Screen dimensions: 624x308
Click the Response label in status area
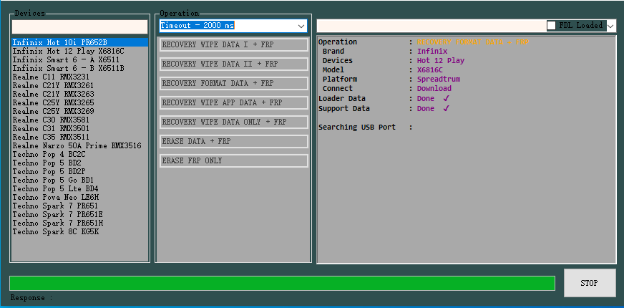(x=31, y=298)
